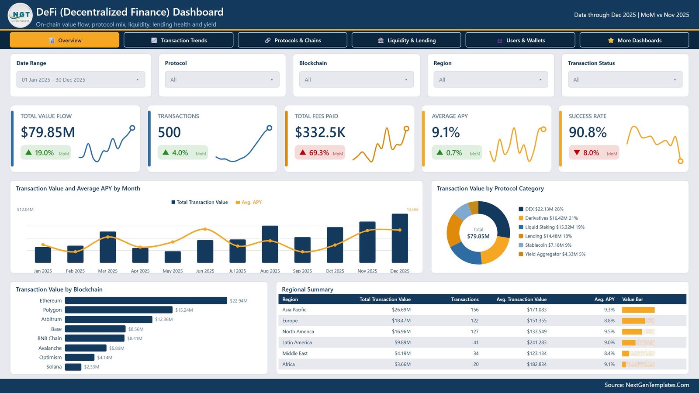Open the Blockchain filter dropdown

coord(356,79)
